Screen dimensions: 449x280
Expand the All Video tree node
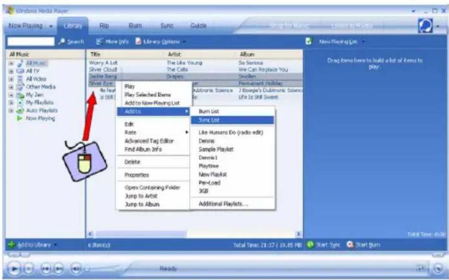pos(11,79)
